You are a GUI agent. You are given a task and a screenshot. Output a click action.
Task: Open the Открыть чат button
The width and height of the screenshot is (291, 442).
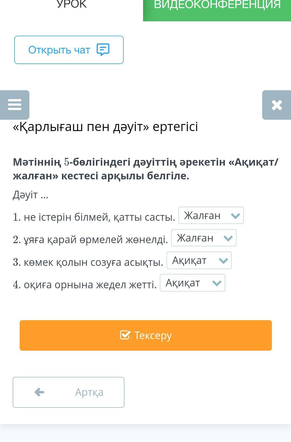pyautogui.click(x=69, y=50)
